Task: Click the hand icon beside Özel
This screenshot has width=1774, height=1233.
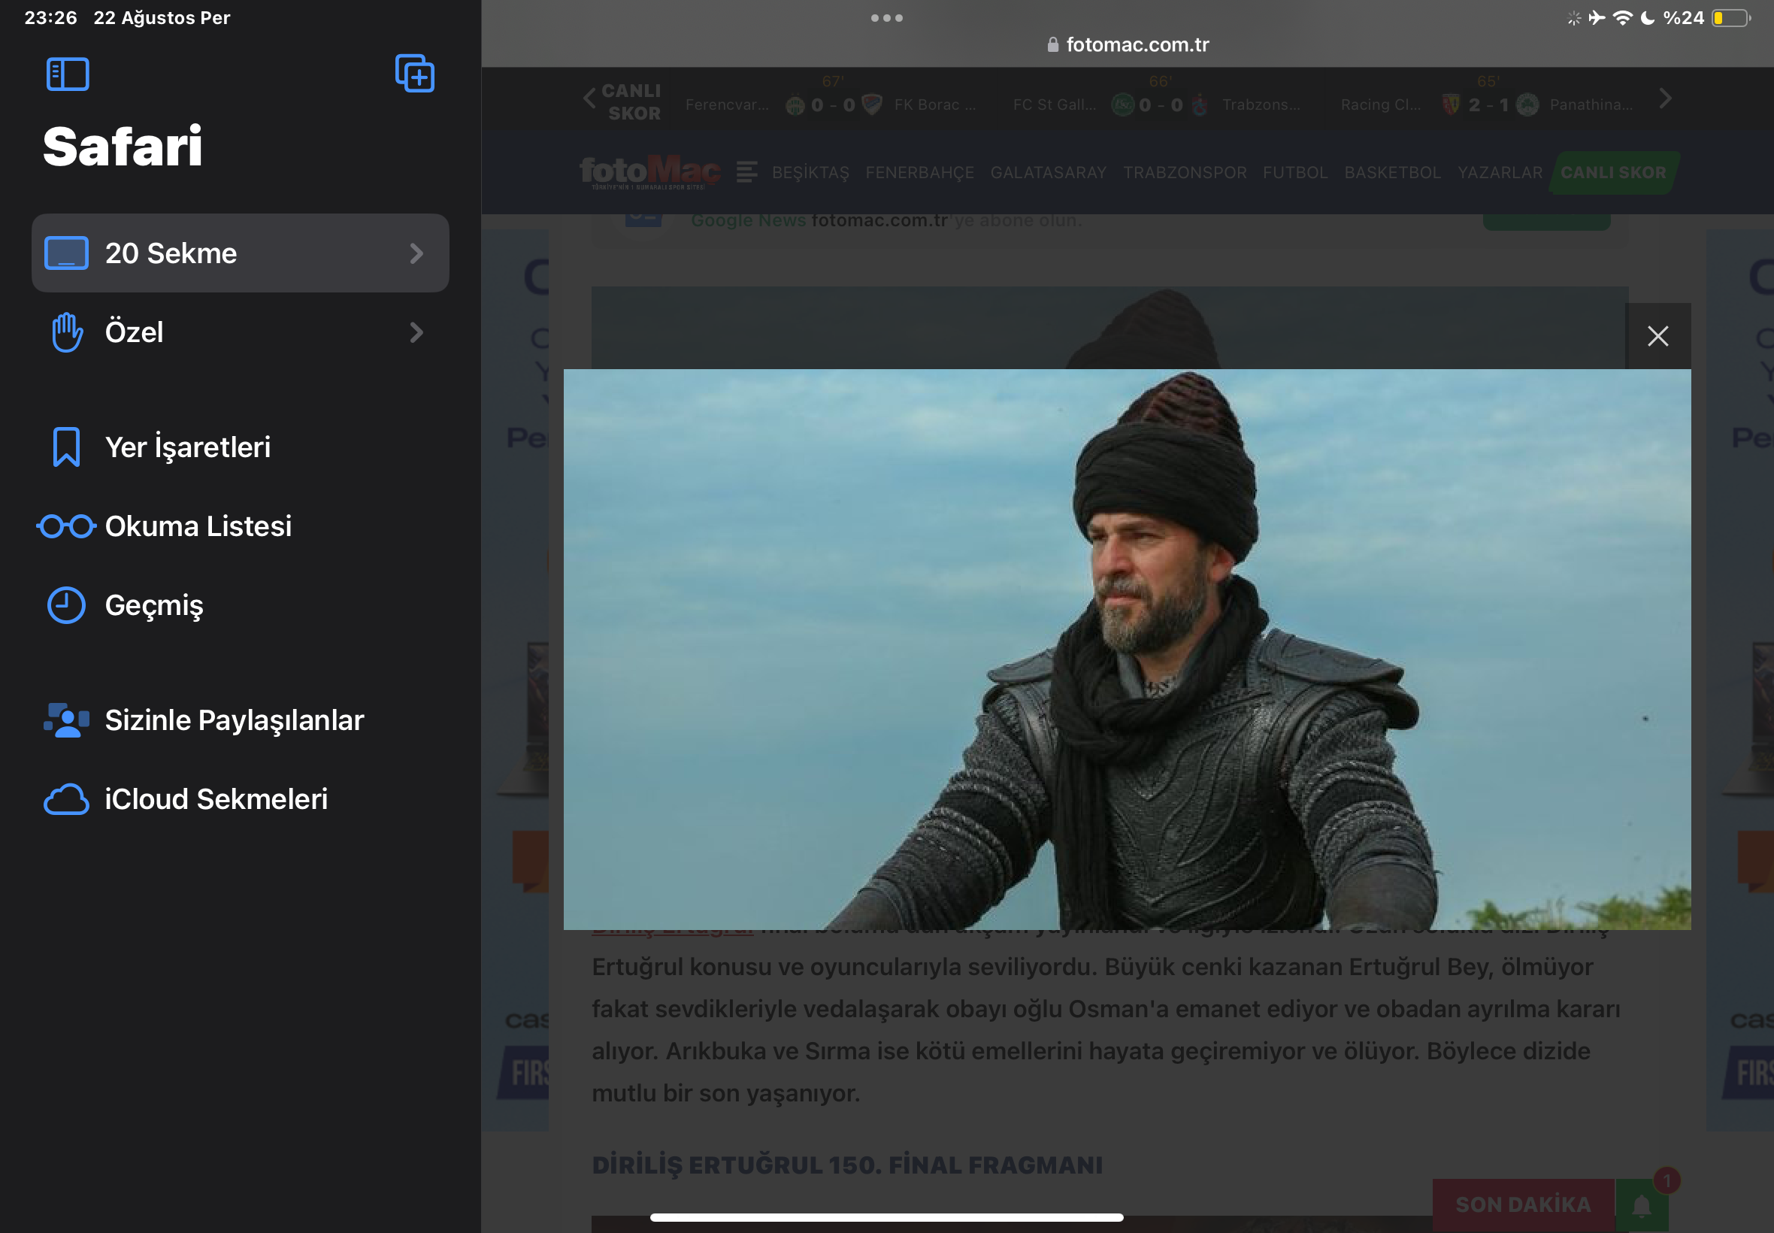Action: (67, 332)
